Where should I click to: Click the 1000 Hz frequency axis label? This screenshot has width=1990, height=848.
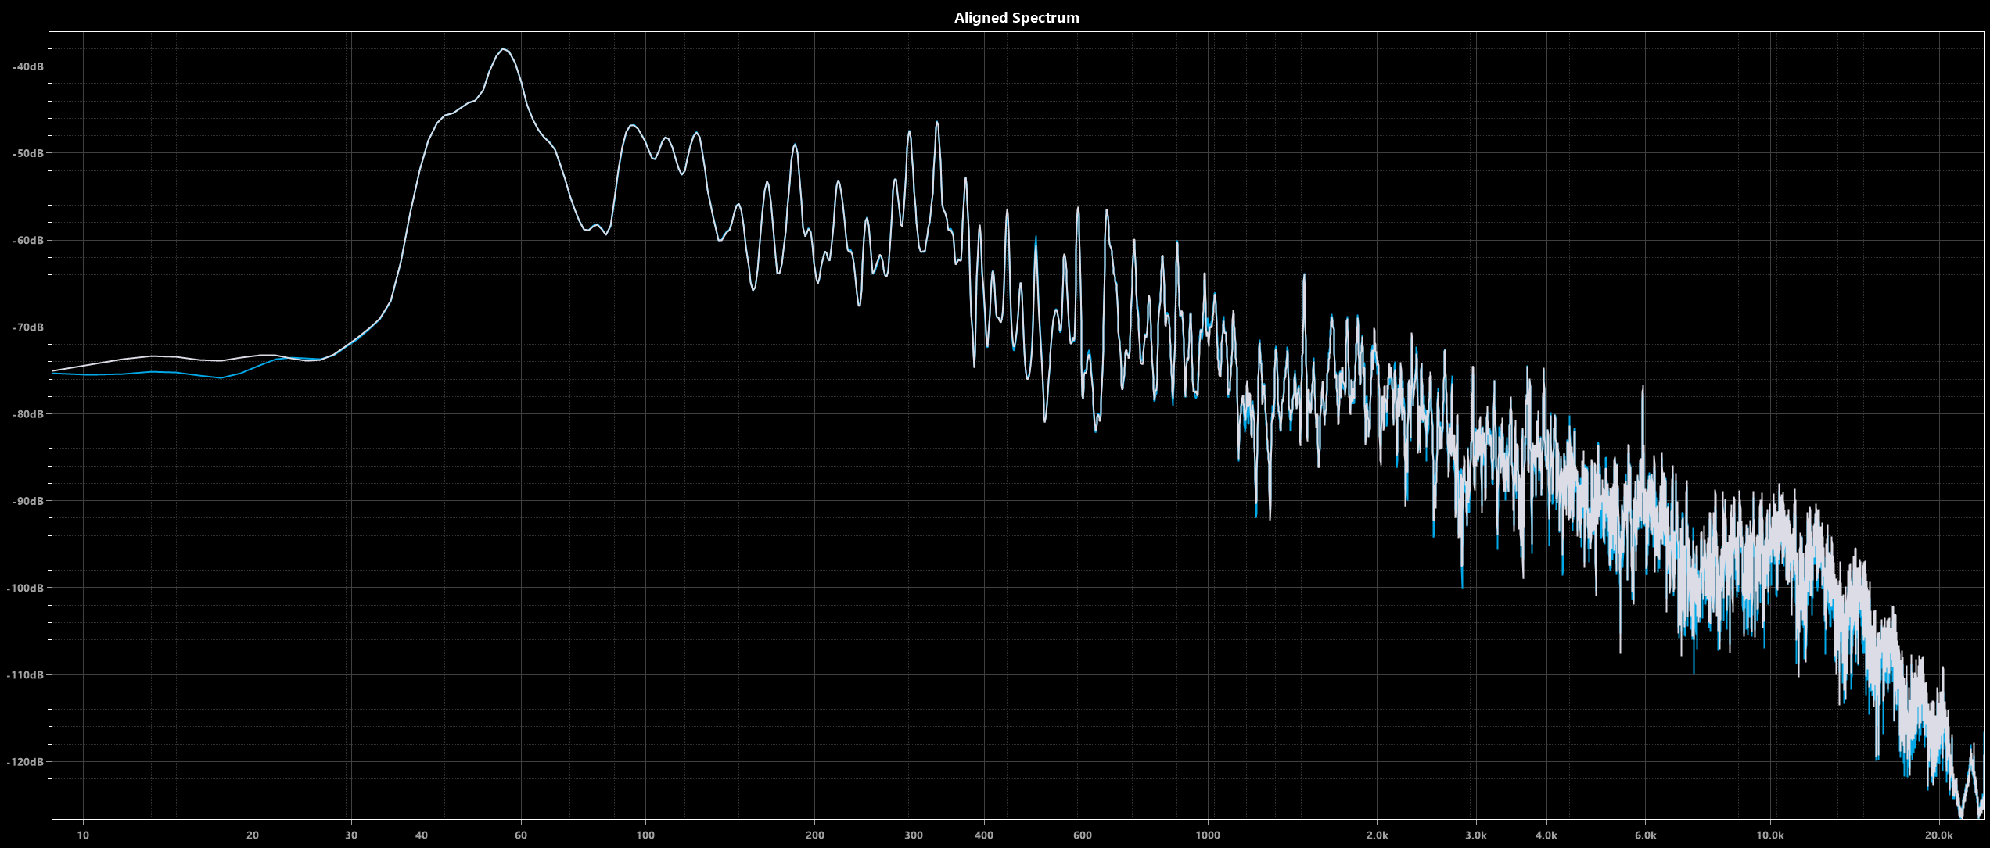click(1208, 835)
